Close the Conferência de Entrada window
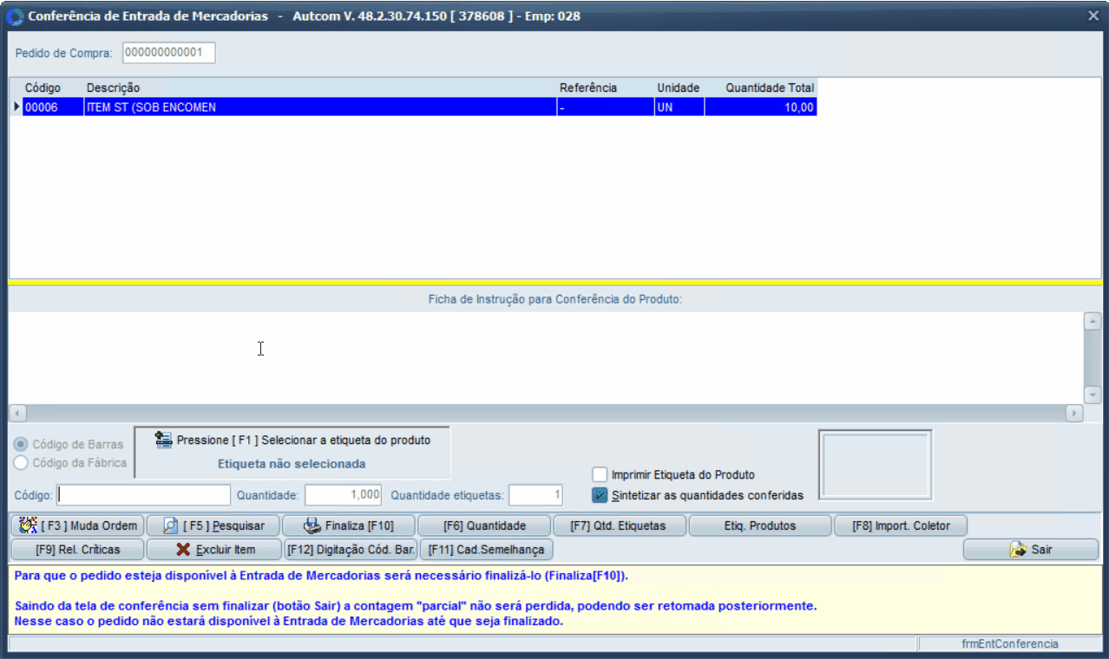The height and width of the screenshot is (659, 1109). pos(1093,16)
